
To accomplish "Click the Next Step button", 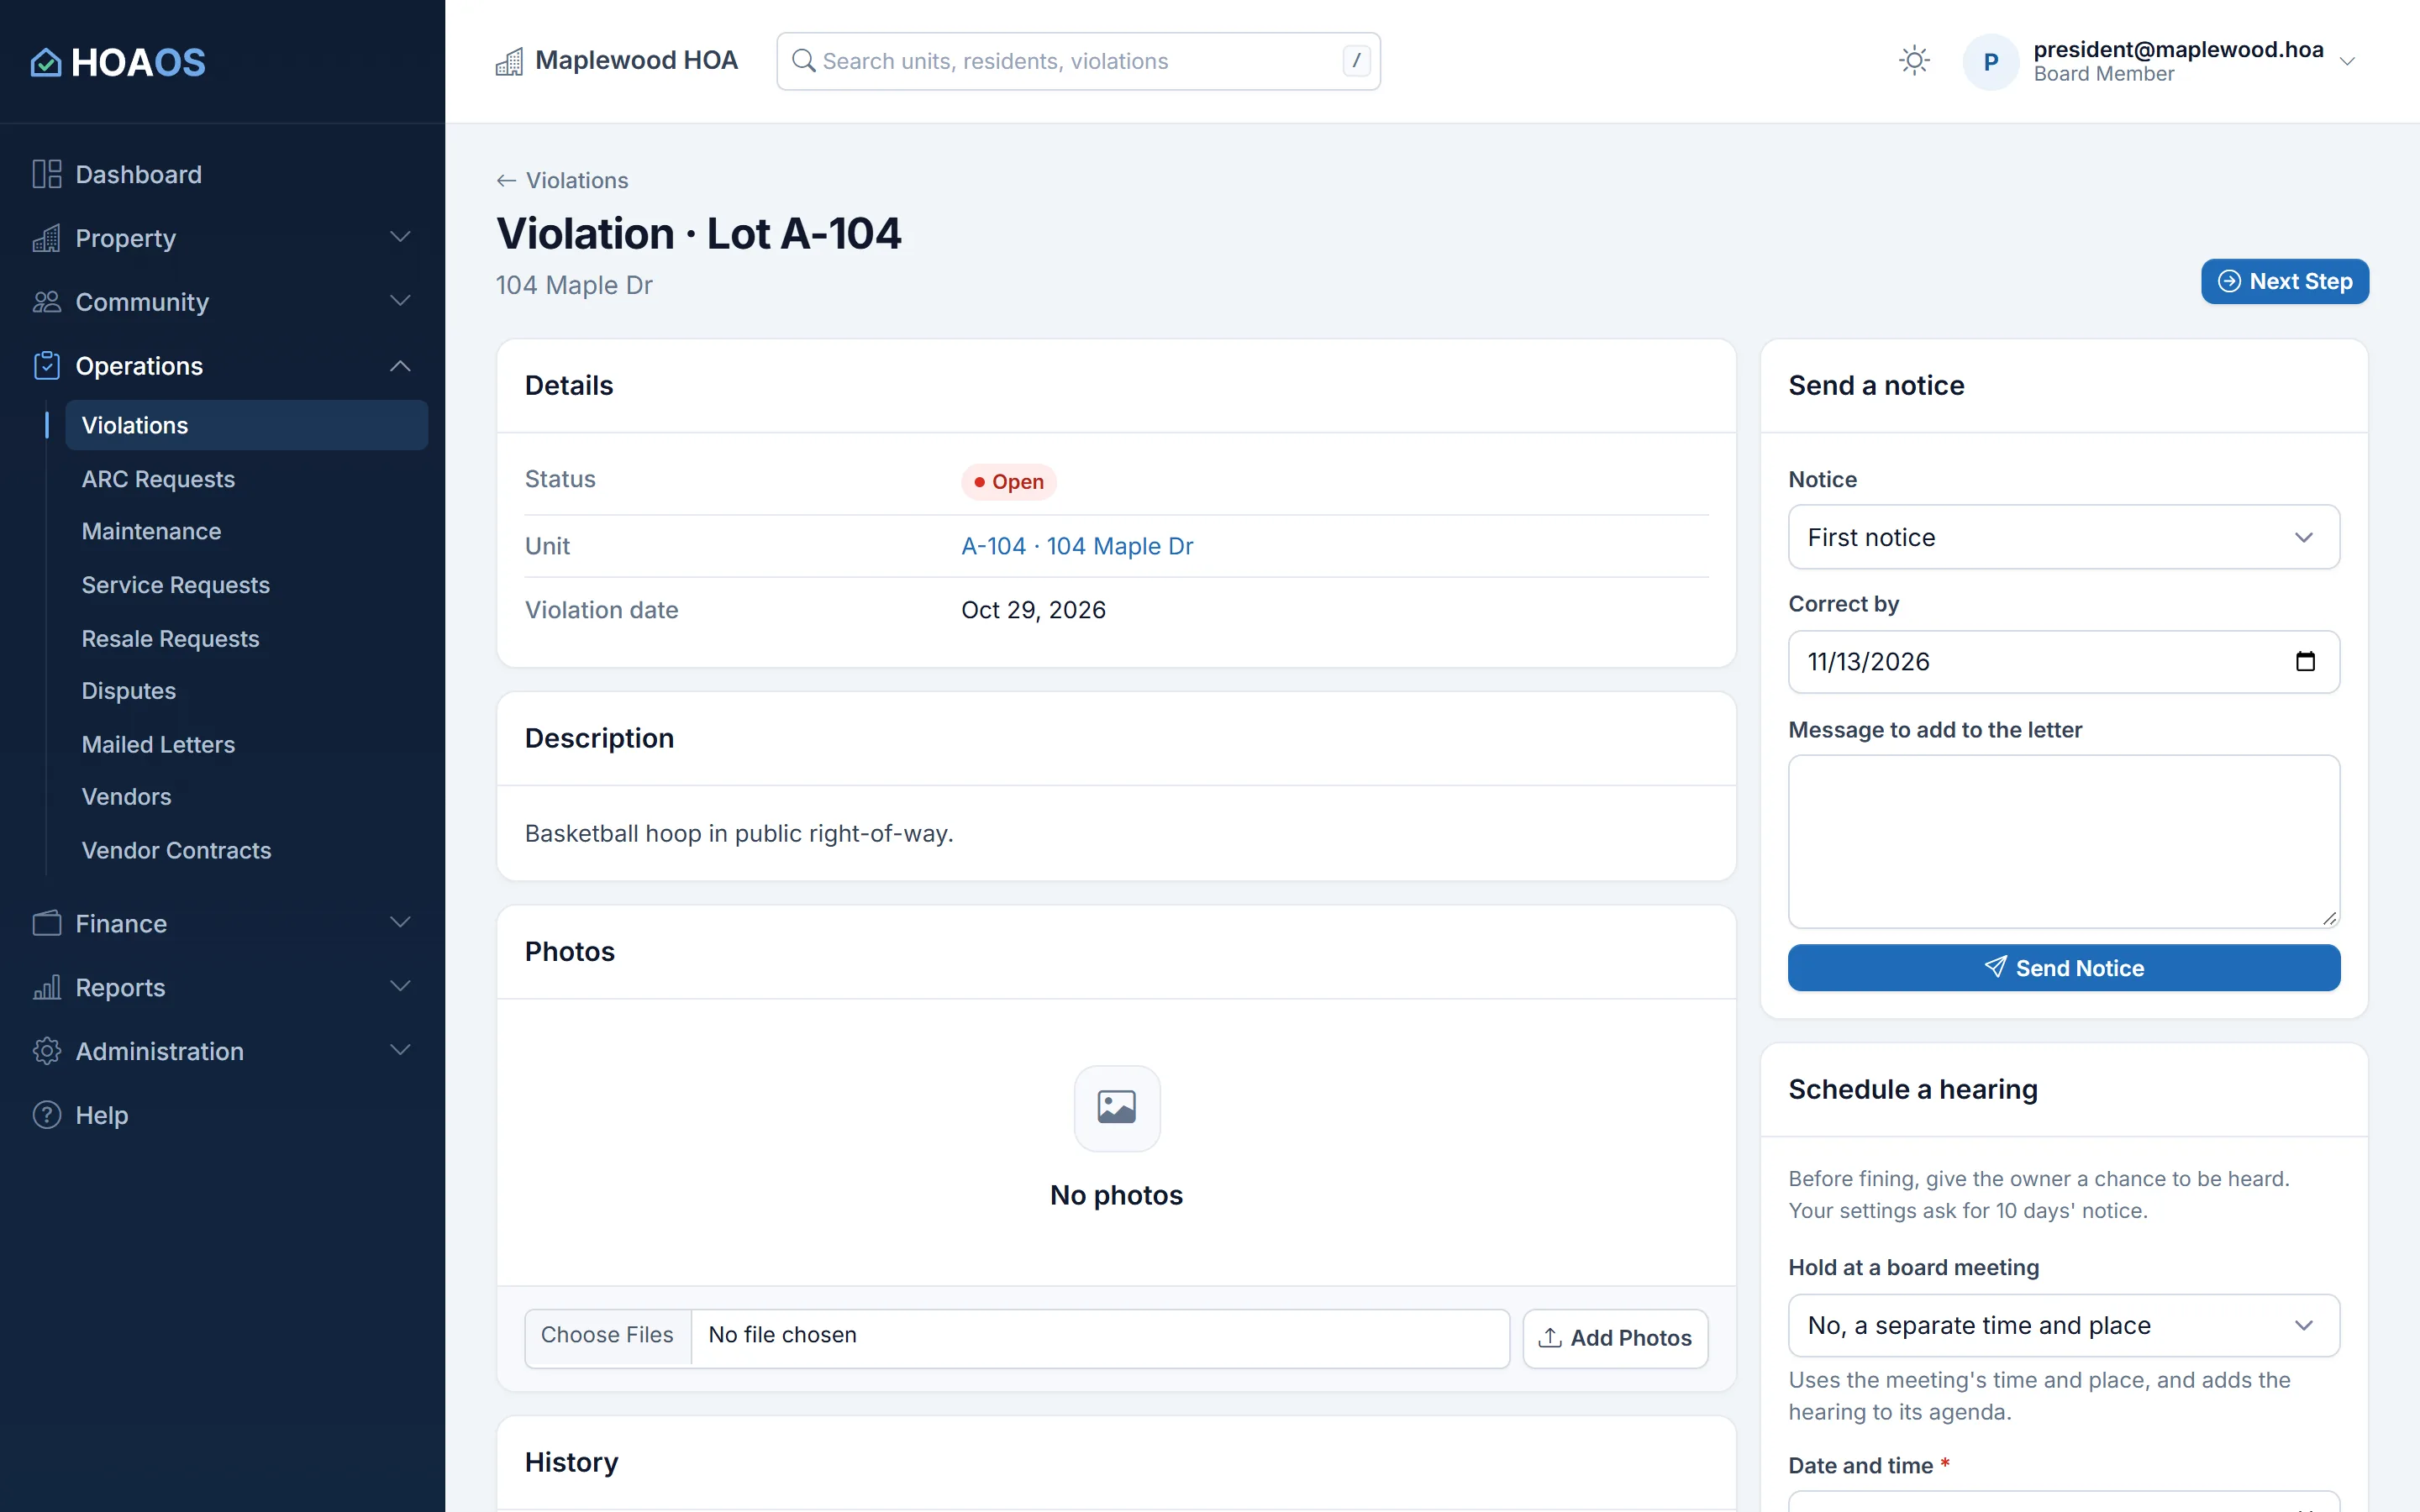I will click(2284, 281).
